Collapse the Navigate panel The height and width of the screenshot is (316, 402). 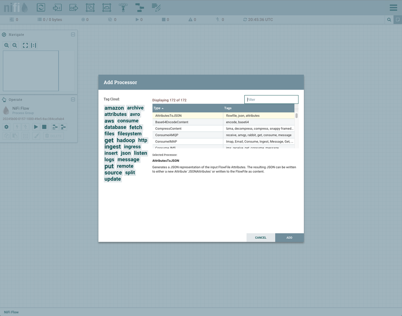tap(73, 34)
